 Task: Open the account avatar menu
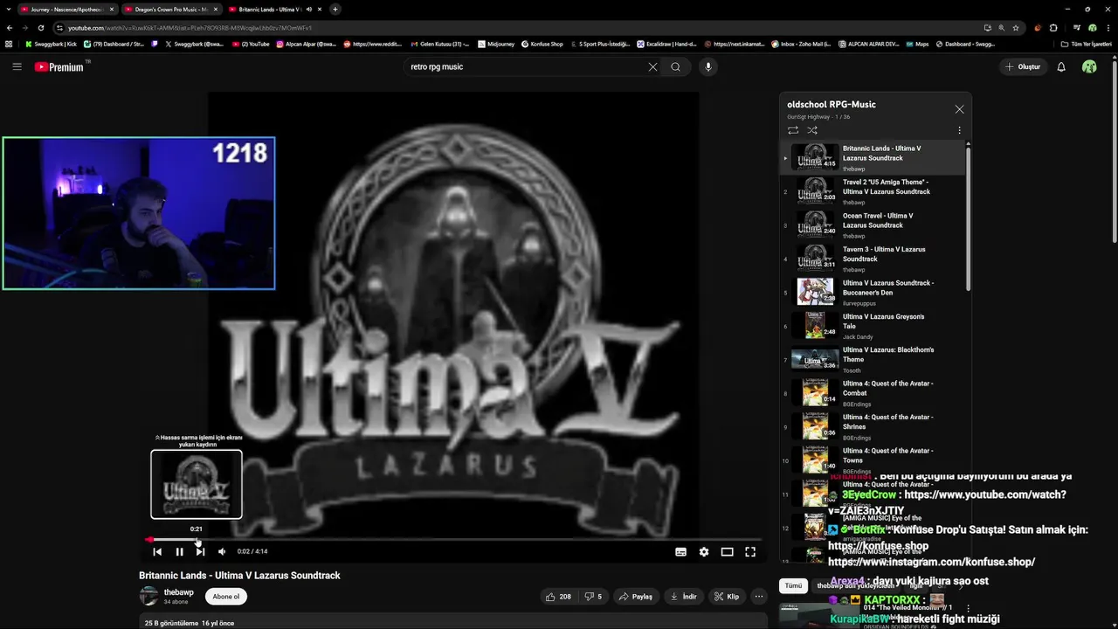point(1089,66)
